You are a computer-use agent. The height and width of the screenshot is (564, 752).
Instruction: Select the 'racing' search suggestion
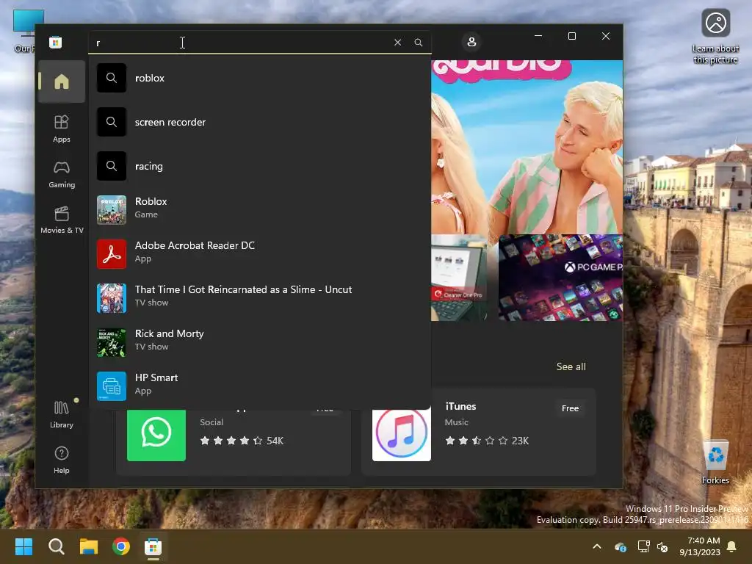click(x=260, y=167)
